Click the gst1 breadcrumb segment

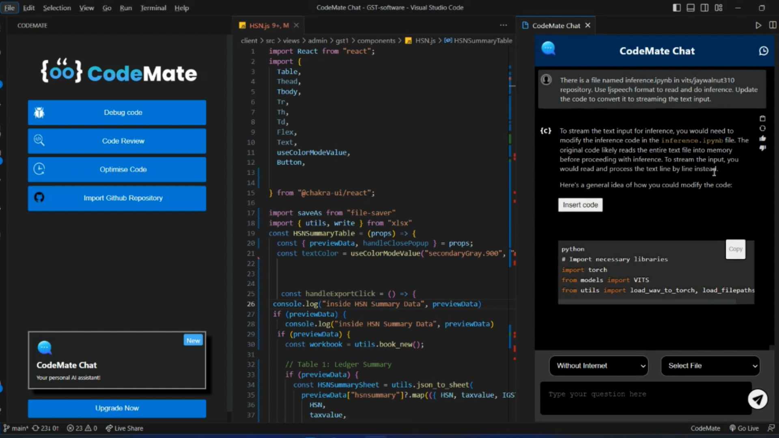(x=342, y=41)
